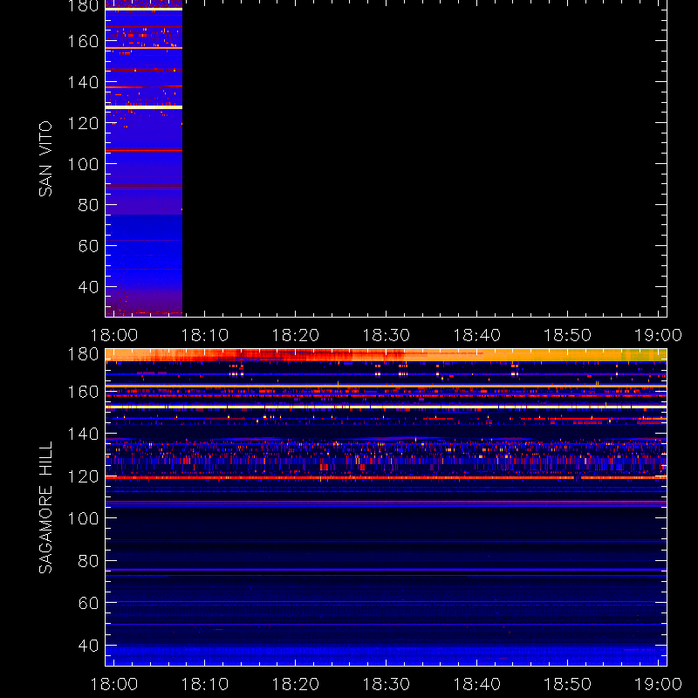Choose the 40 frequency label on Sagamore Hill axis
The height and width of the screenshot is (698, 698).
[89, 646]
